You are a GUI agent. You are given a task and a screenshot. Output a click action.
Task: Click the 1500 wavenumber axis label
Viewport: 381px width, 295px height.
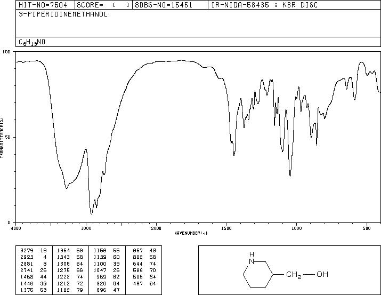(226, 228)
